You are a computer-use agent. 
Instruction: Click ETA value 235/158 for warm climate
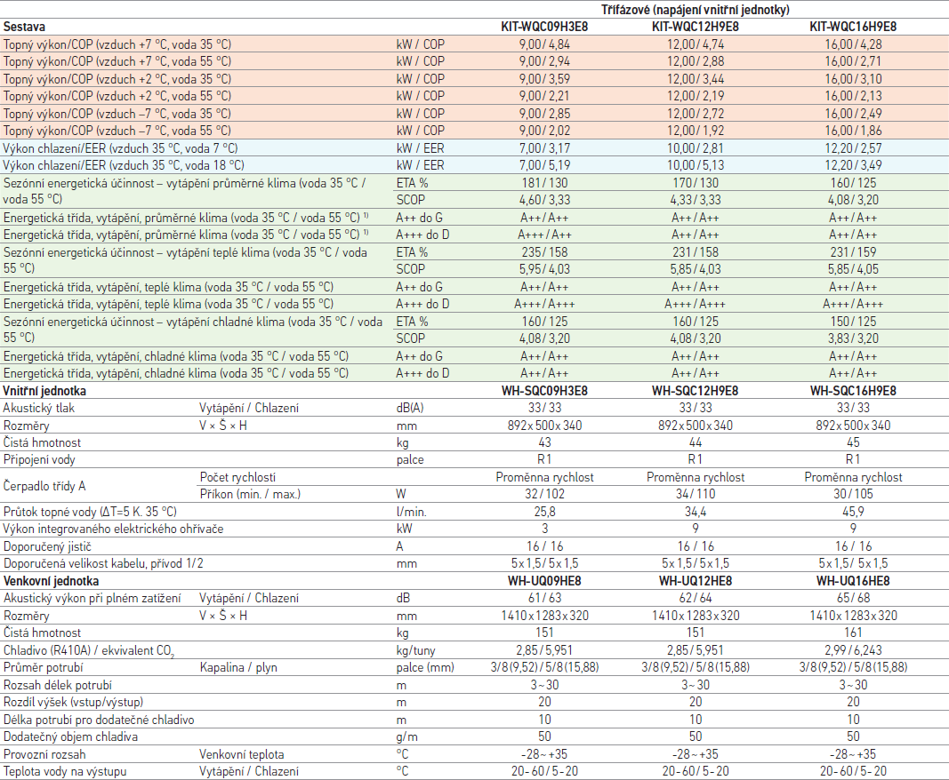(544, 252)
